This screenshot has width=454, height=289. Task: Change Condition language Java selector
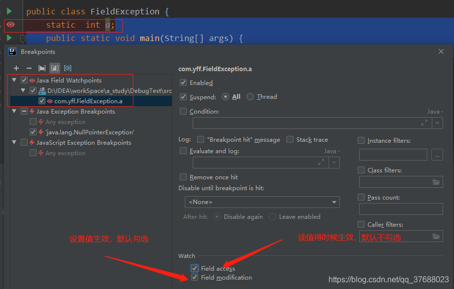coord(435,112)
